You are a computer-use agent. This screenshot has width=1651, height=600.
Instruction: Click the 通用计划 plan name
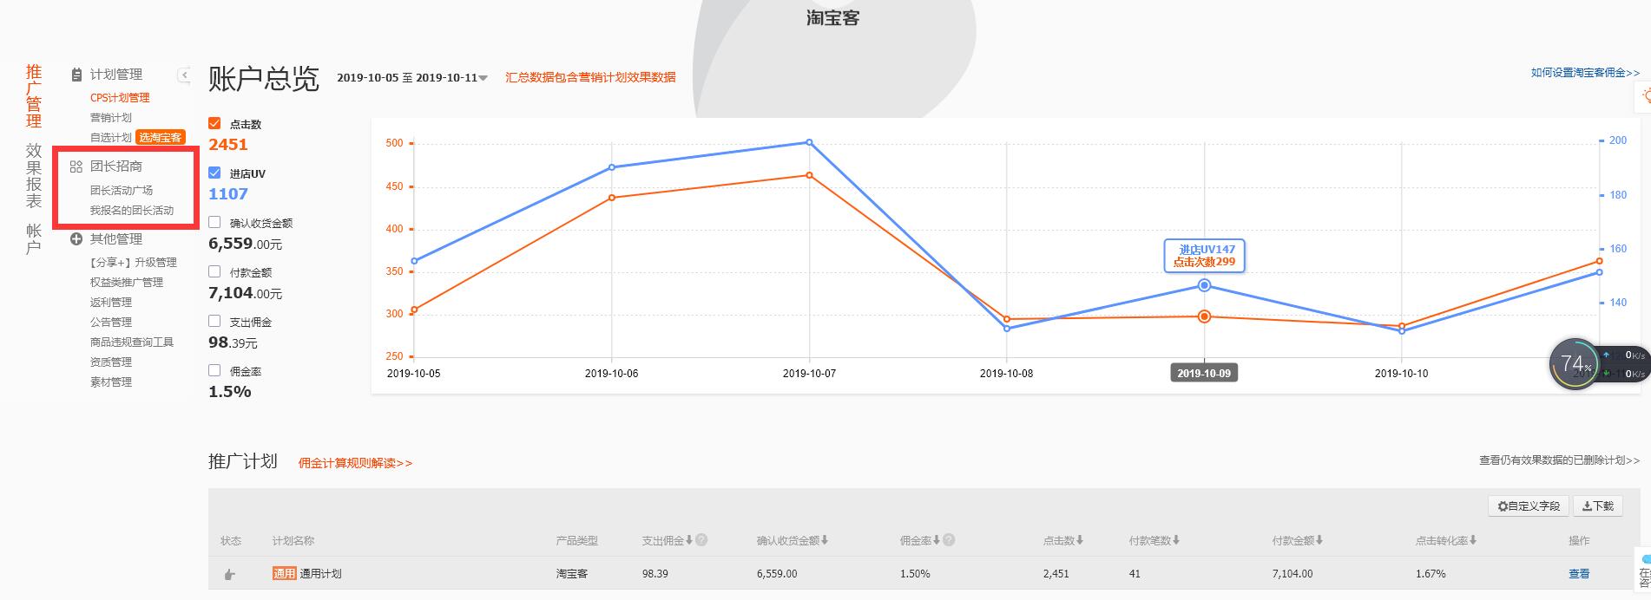coord(320,574)
